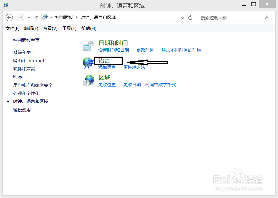The height and width of the screenshot is (198, 278).
Task: Click 更换输入法 link
Action: tap(134, 67)
